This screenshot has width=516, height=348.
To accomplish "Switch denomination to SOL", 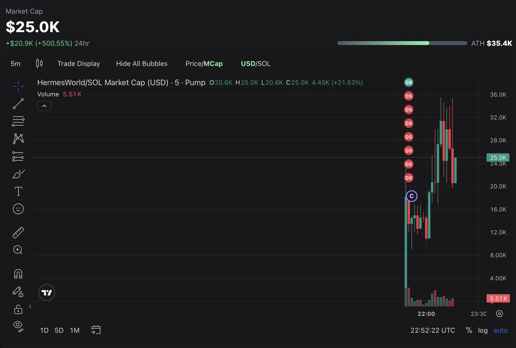I will click(x=264, y=64).
